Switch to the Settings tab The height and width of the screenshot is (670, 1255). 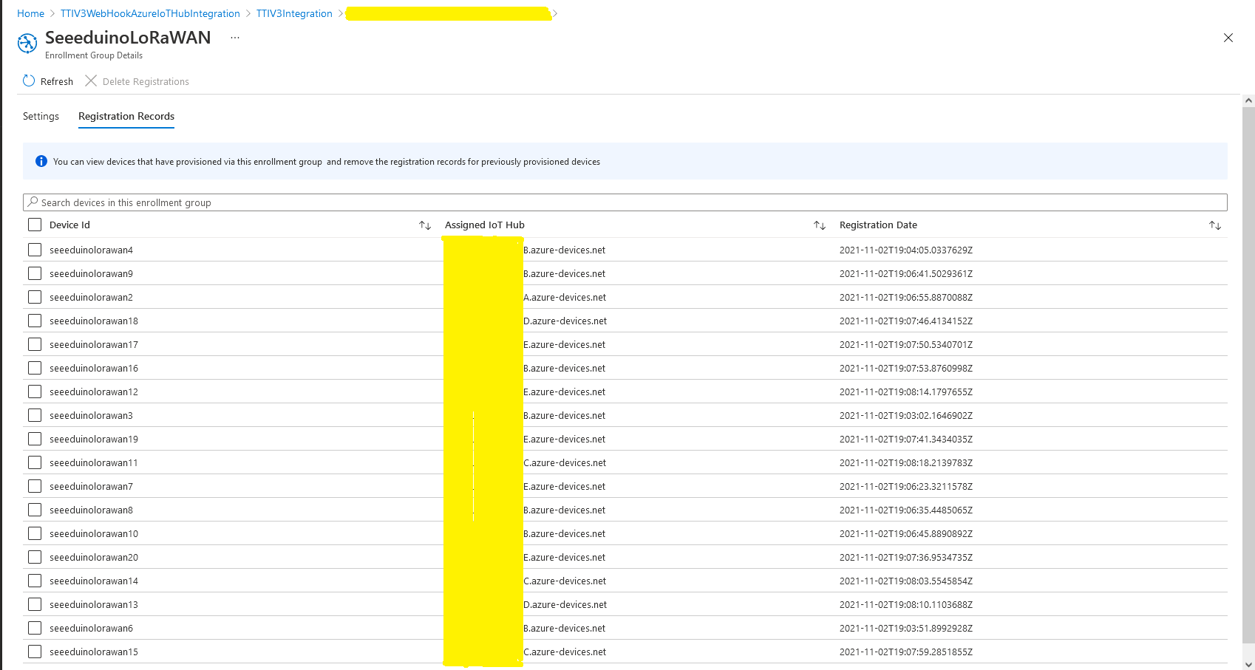(41, 117)
